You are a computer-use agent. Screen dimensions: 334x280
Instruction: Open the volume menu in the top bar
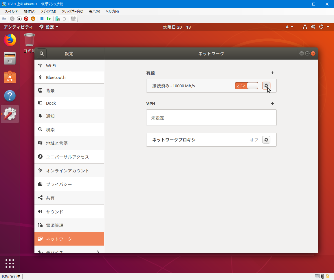tap(313, 27)
